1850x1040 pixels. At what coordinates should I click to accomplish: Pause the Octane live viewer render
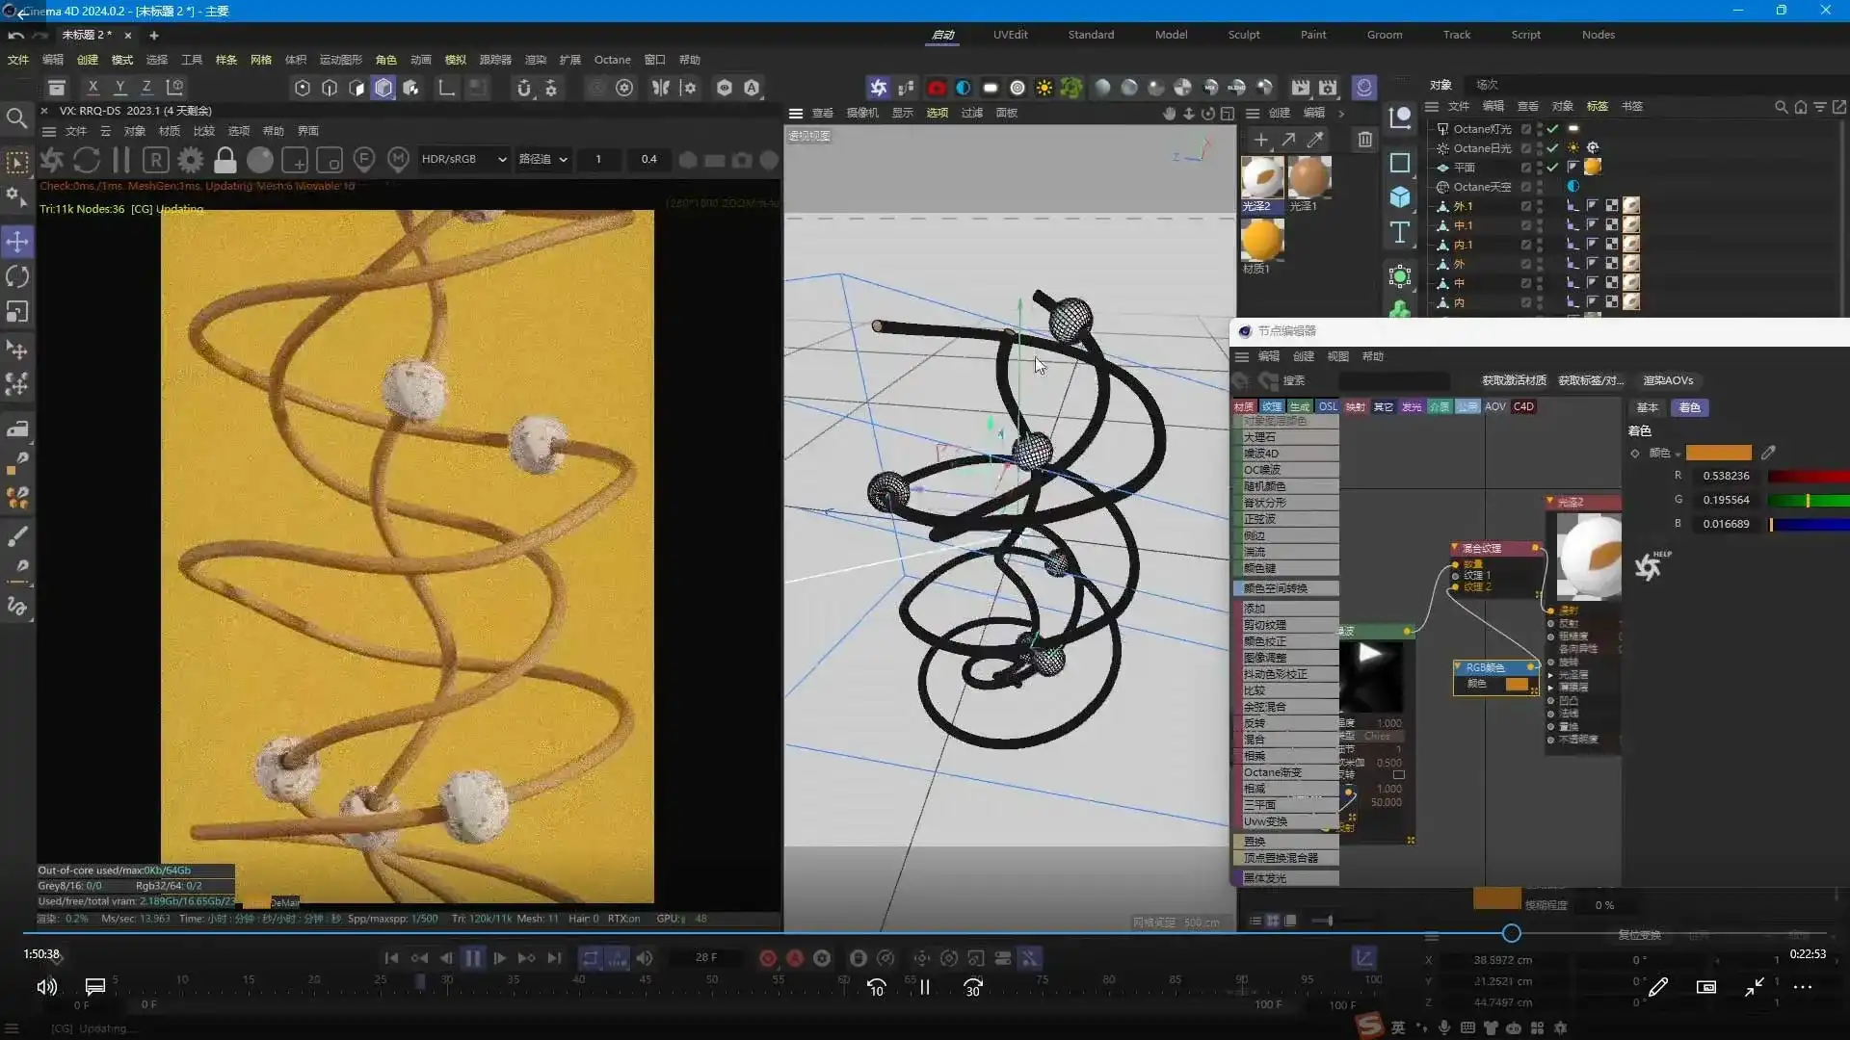pos(121,160)
